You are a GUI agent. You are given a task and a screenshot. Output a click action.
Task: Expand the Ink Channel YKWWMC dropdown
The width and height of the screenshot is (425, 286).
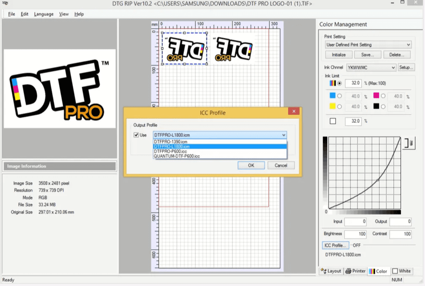pyautogui.click(x=371, y=67)
